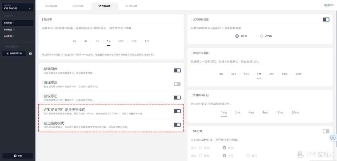The image size is (337, 161).
Task: Choose the 1m sleep time
Action: (x=259, y=74)
